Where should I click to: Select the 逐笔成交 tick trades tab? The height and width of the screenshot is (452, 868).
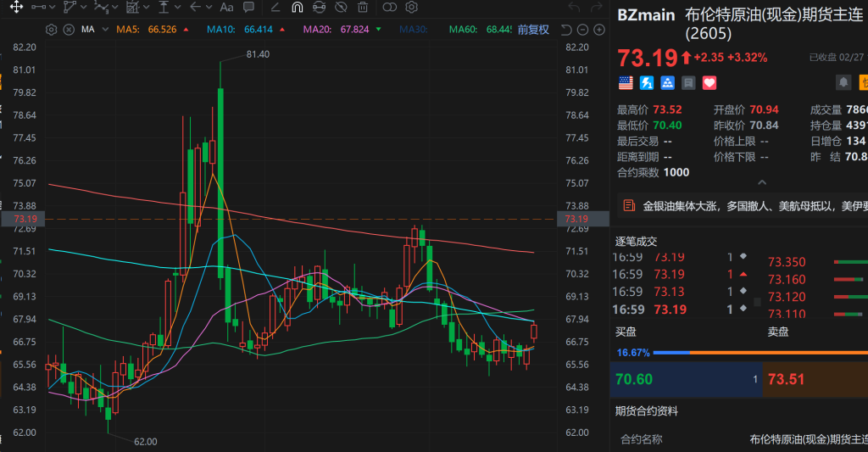point(636,242)
